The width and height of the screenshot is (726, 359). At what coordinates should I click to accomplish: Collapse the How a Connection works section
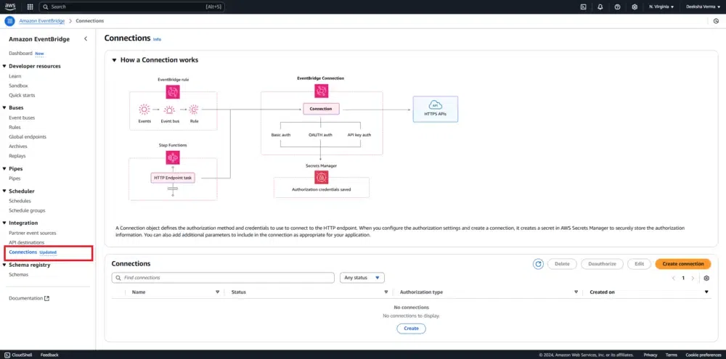click(115, 60)
